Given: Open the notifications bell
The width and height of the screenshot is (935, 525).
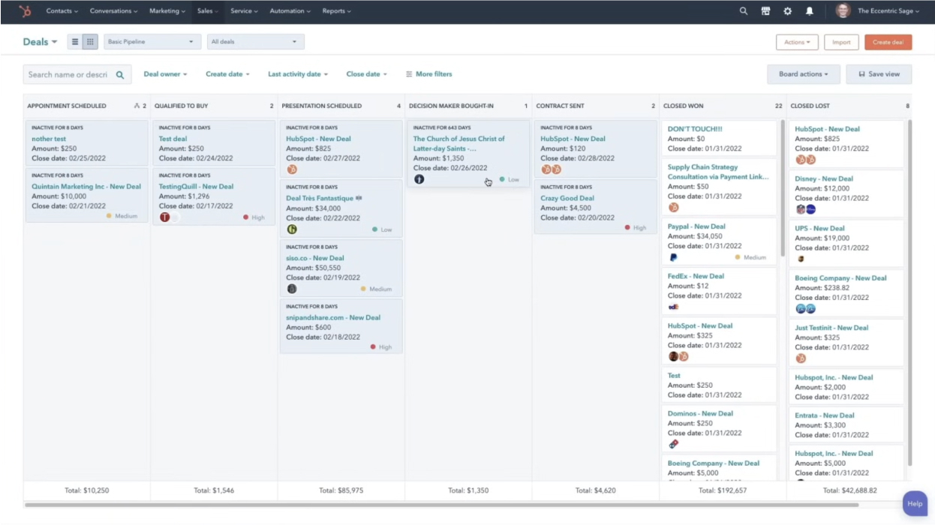Looking at the screenshot, I should 810,11.
